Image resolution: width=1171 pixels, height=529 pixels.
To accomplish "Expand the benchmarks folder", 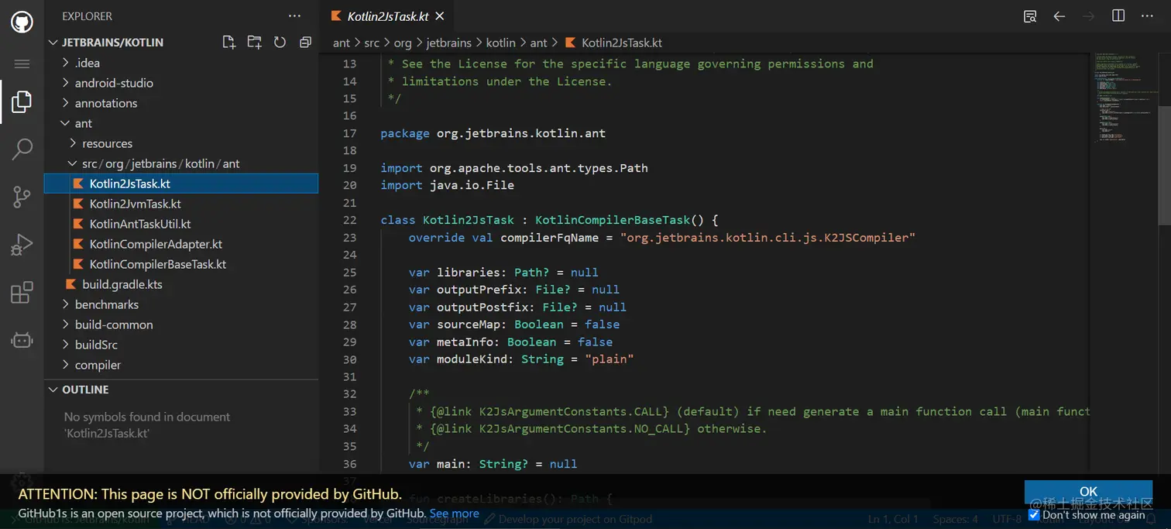I will click(x=107, y=304).
